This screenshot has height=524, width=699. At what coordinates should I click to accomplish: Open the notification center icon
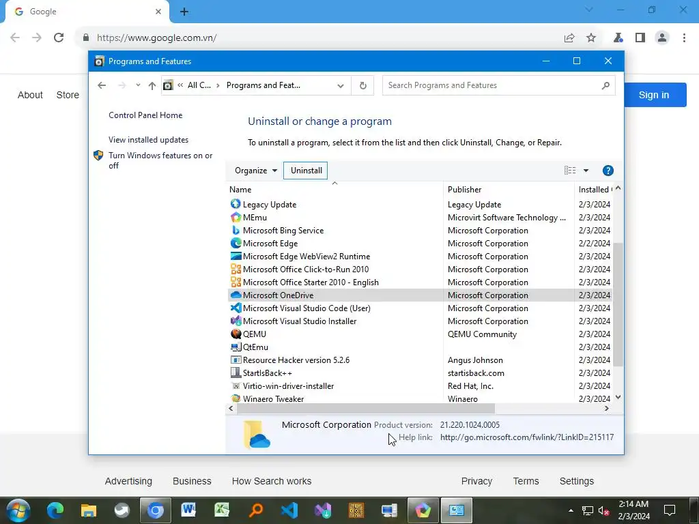pos(669,510)
